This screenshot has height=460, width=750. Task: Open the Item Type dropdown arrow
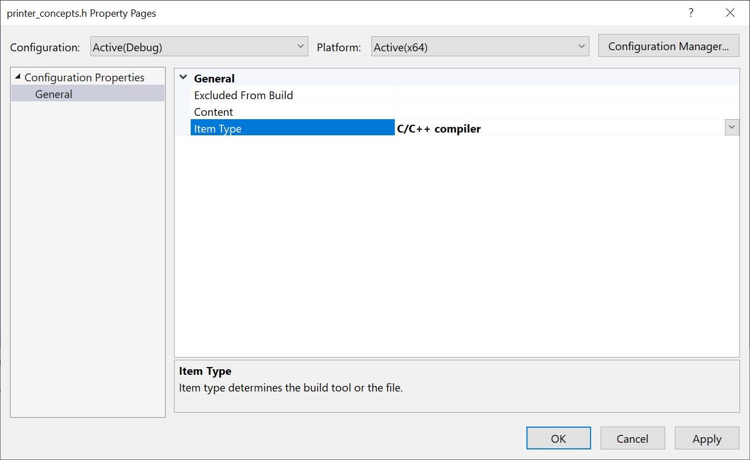pyautogui.click(x=731, y=127)
